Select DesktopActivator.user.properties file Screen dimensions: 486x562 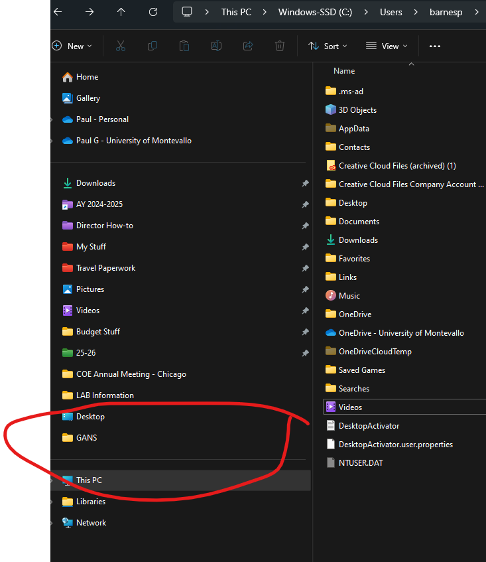[389, 444]
